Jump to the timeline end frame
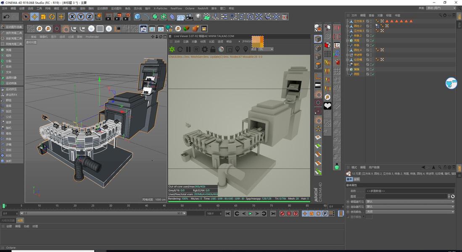The width and height of the screenshot is (462, 252). click(273, 213)
